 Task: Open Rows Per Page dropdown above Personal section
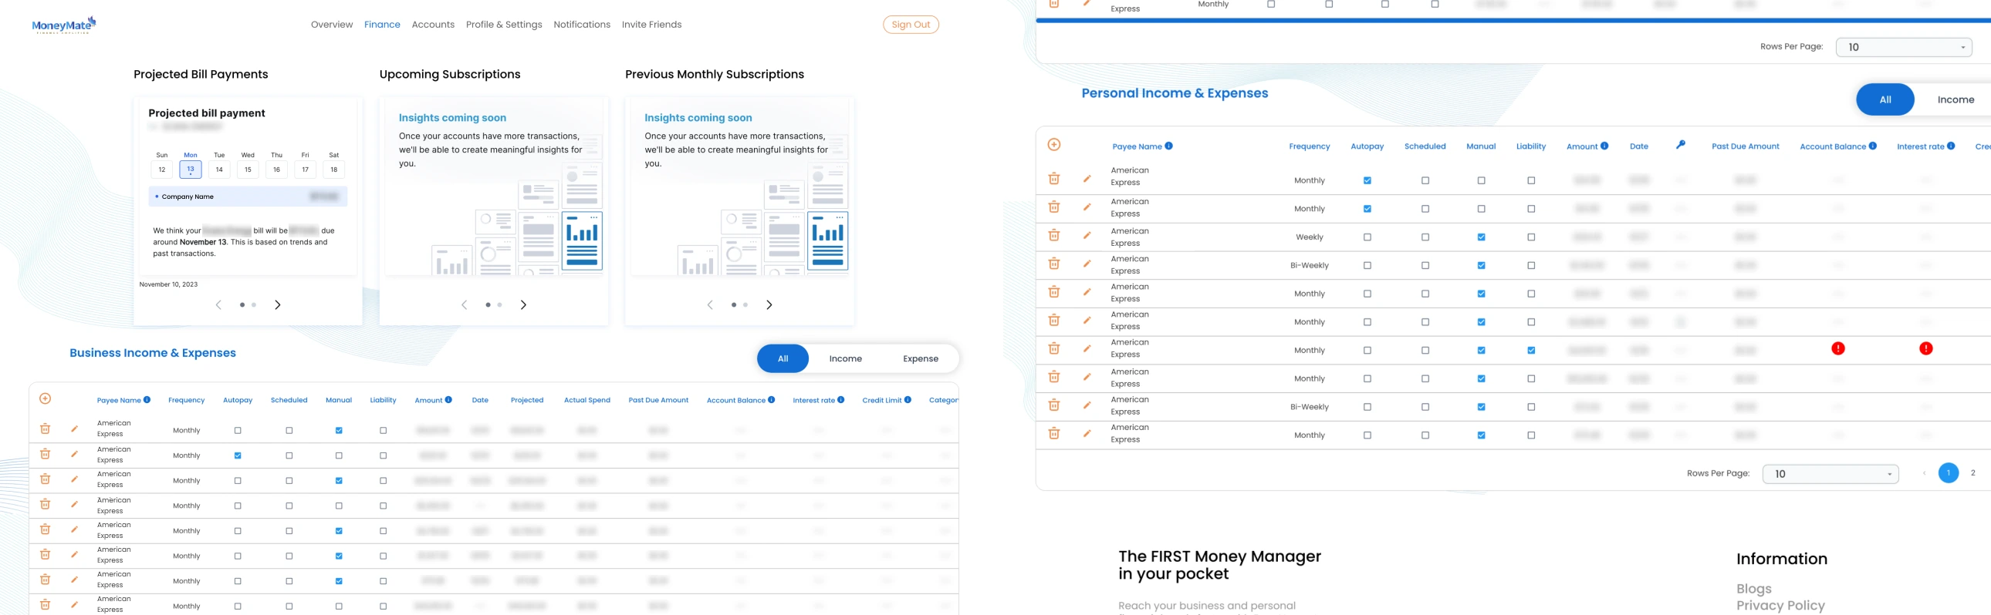[x=1904, y=47]
